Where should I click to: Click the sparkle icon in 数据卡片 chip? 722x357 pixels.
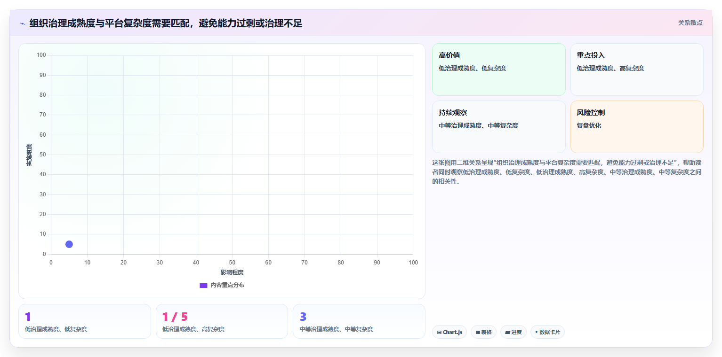point(537,332)
